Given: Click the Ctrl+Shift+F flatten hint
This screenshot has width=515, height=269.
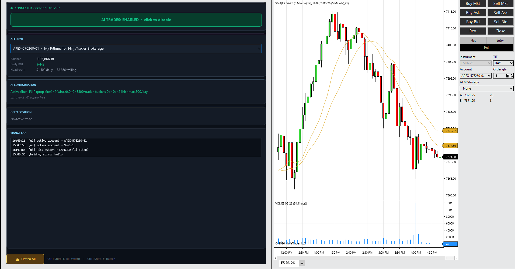Looking at the screenshot, I should pyautogui.click(x=101, y=259).
